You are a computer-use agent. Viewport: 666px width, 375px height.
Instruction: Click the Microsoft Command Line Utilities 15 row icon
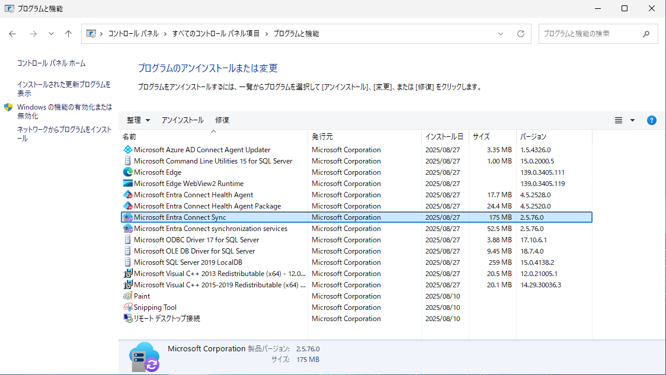click(x=127, y=161)
